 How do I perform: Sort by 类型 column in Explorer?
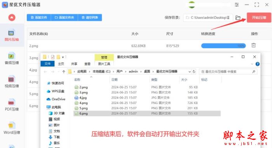pos(154,80)
